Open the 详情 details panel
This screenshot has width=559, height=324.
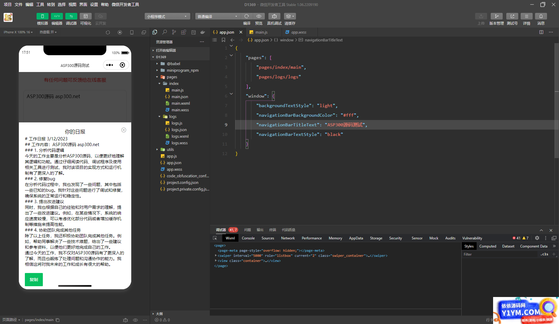[526, 16]
